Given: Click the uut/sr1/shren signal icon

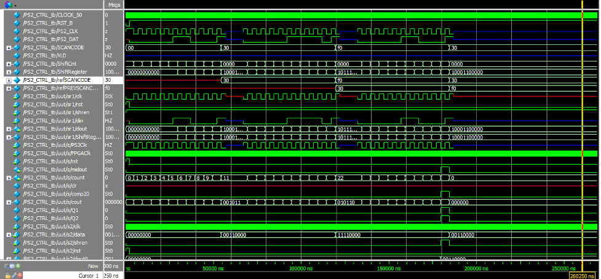Looking at the screenshot, I should coord(17,112).
